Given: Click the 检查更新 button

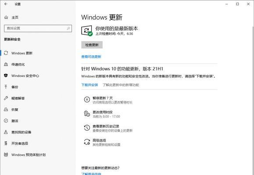Looking at the screenshot, I should click(92, 45).
